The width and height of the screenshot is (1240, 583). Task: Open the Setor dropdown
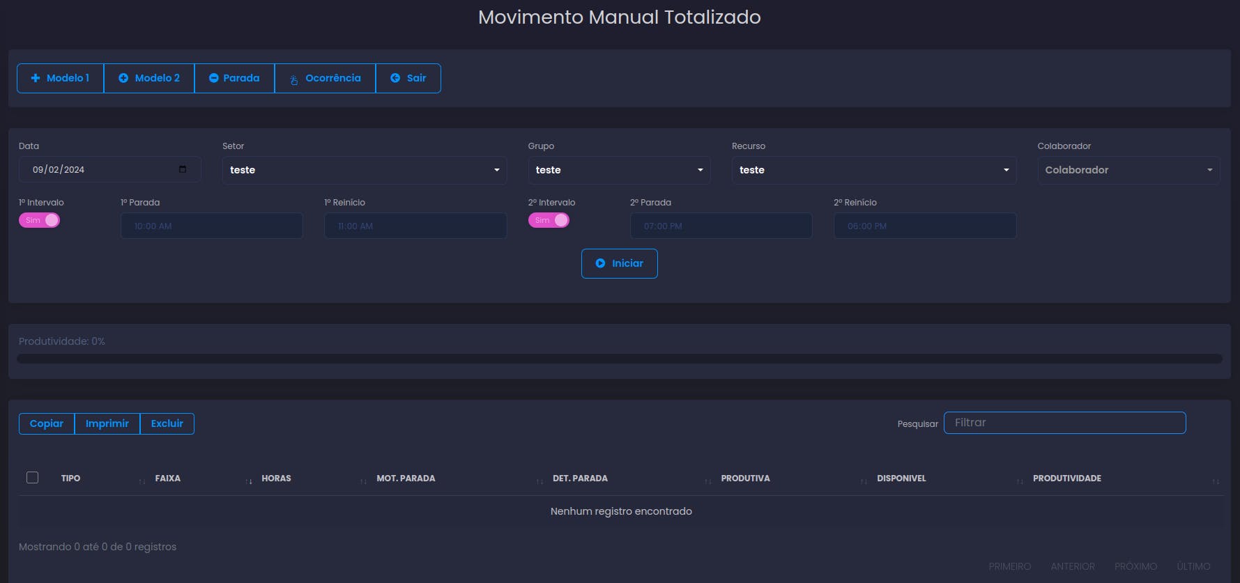coord(365,170)
